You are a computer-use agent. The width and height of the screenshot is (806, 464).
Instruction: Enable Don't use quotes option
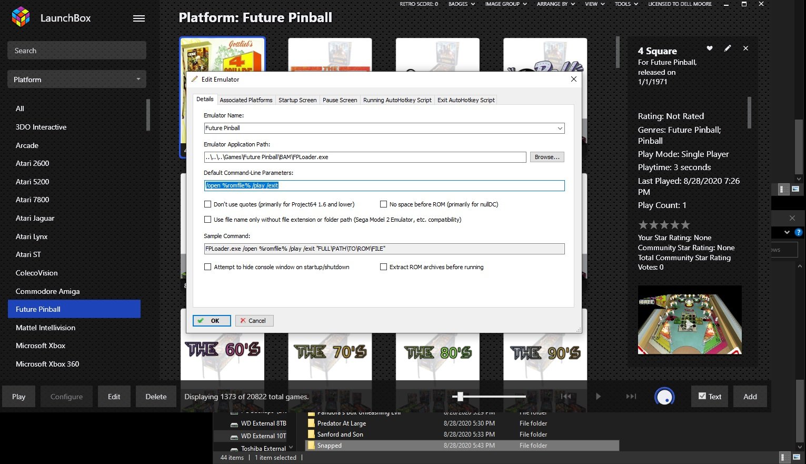[x=207, y=204]
